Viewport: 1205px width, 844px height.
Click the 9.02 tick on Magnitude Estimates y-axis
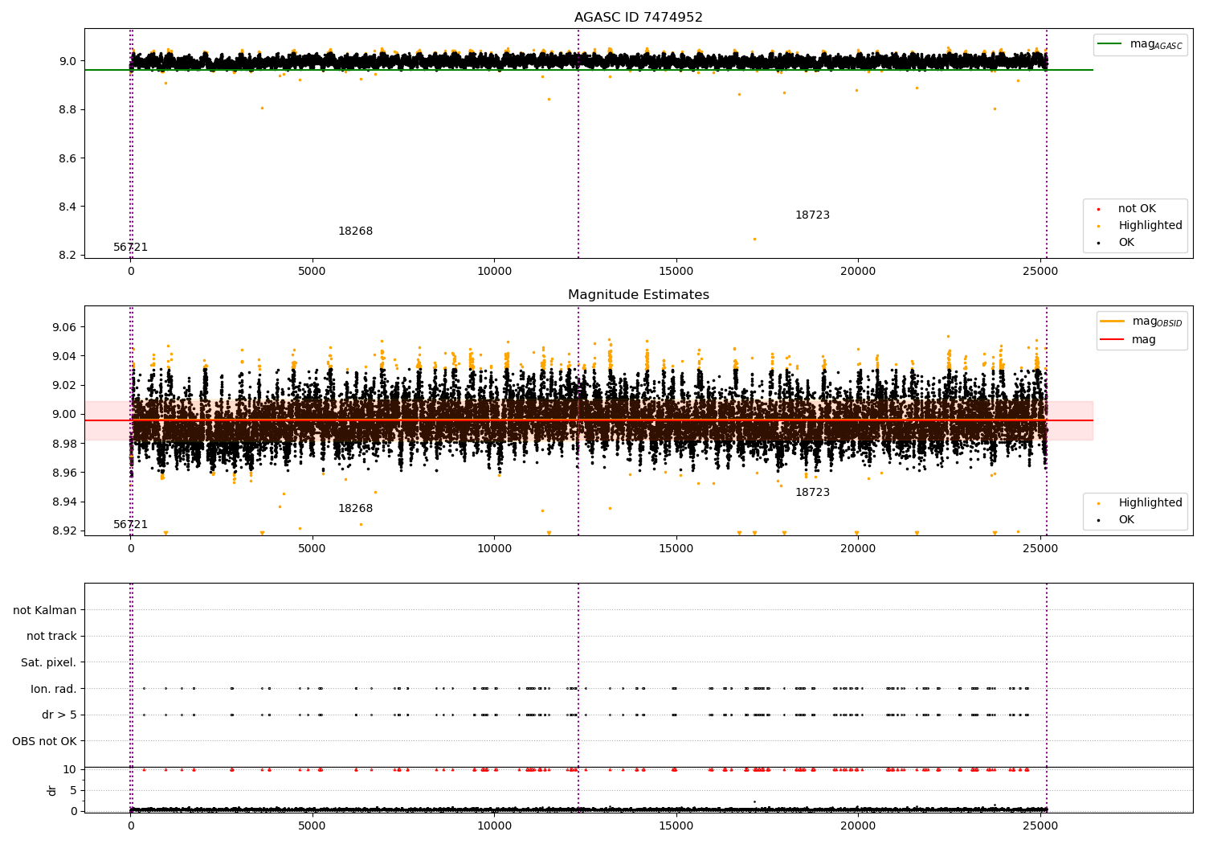[x=64, y=385]
